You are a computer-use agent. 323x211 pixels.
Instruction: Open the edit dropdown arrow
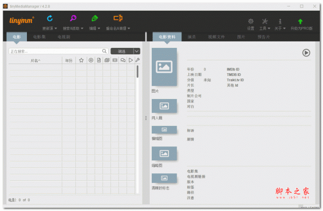(99, 29)
